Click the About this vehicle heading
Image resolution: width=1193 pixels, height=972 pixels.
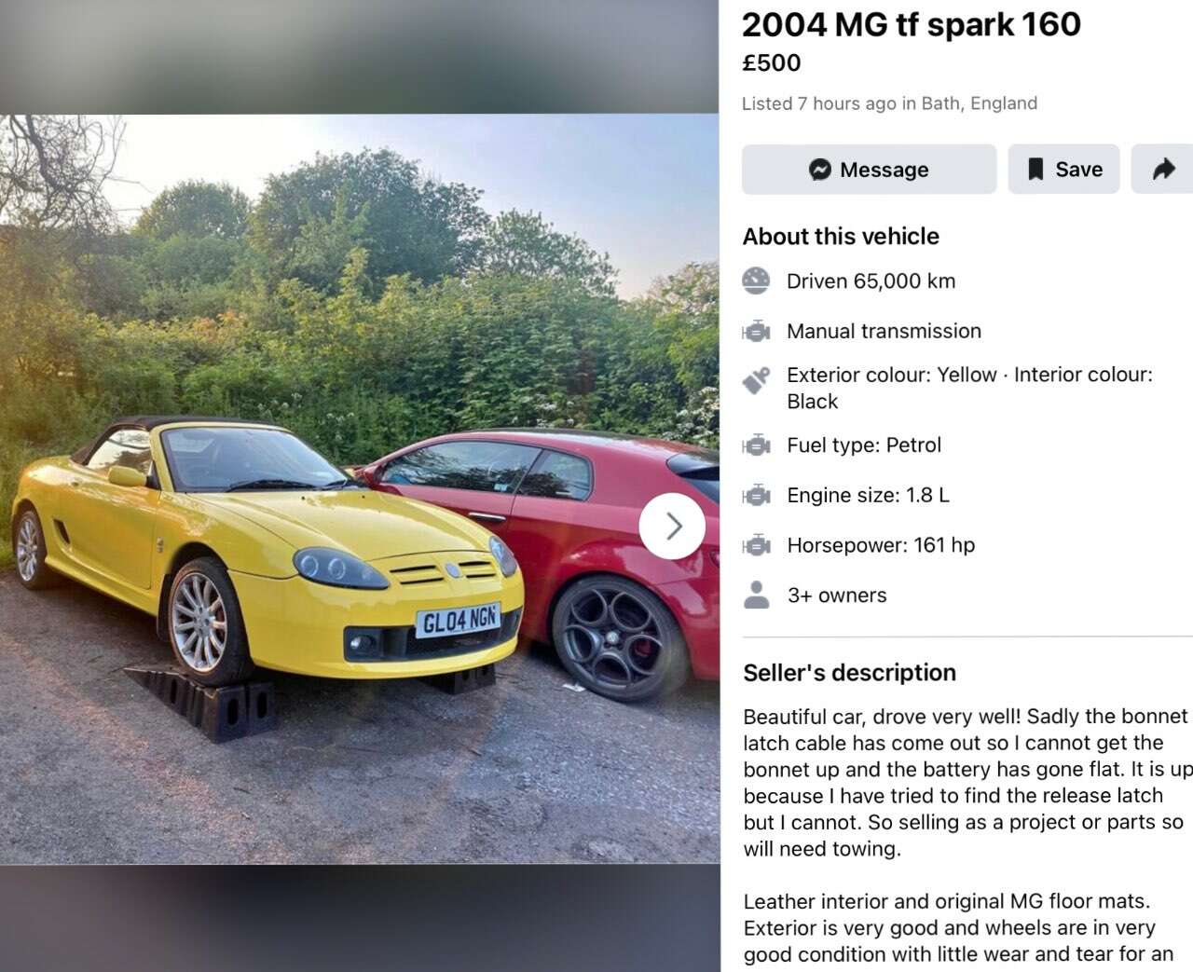(x=841, y=237)
